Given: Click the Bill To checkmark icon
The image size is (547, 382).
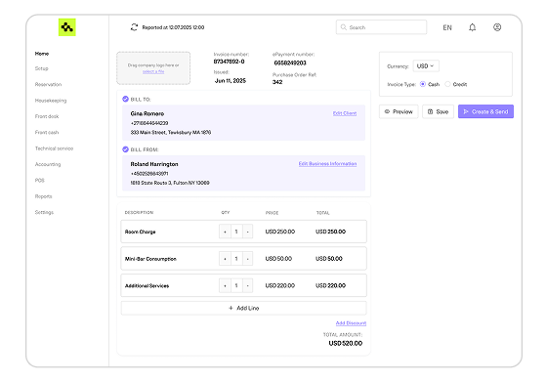Looking at the screenshot, I should [x=125, y=99].
